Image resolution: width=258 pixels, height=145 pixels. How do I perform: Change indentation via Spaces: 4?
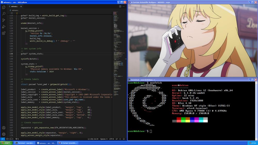click(x=104, y=139)
